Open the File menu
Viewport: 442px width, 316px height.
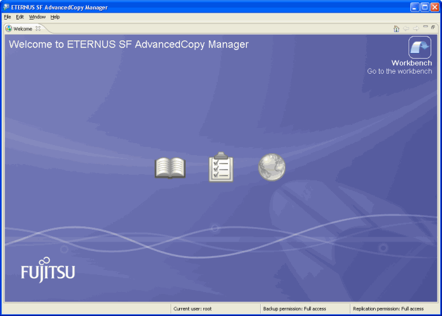tap(8, 17)
